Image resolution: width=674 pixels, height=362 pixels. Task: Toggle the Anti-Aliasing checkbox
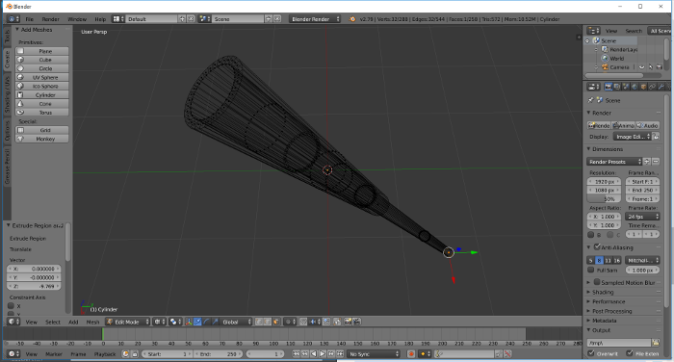pos(597,247)
